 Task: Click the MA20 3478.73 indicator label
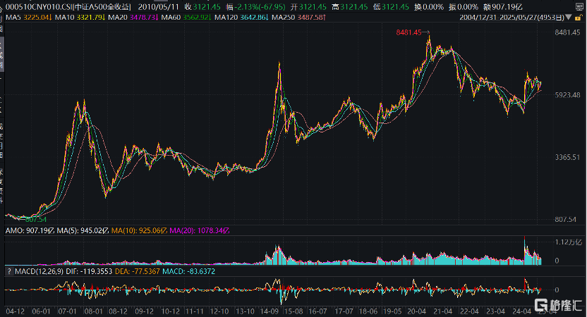(x=133, y=17)
